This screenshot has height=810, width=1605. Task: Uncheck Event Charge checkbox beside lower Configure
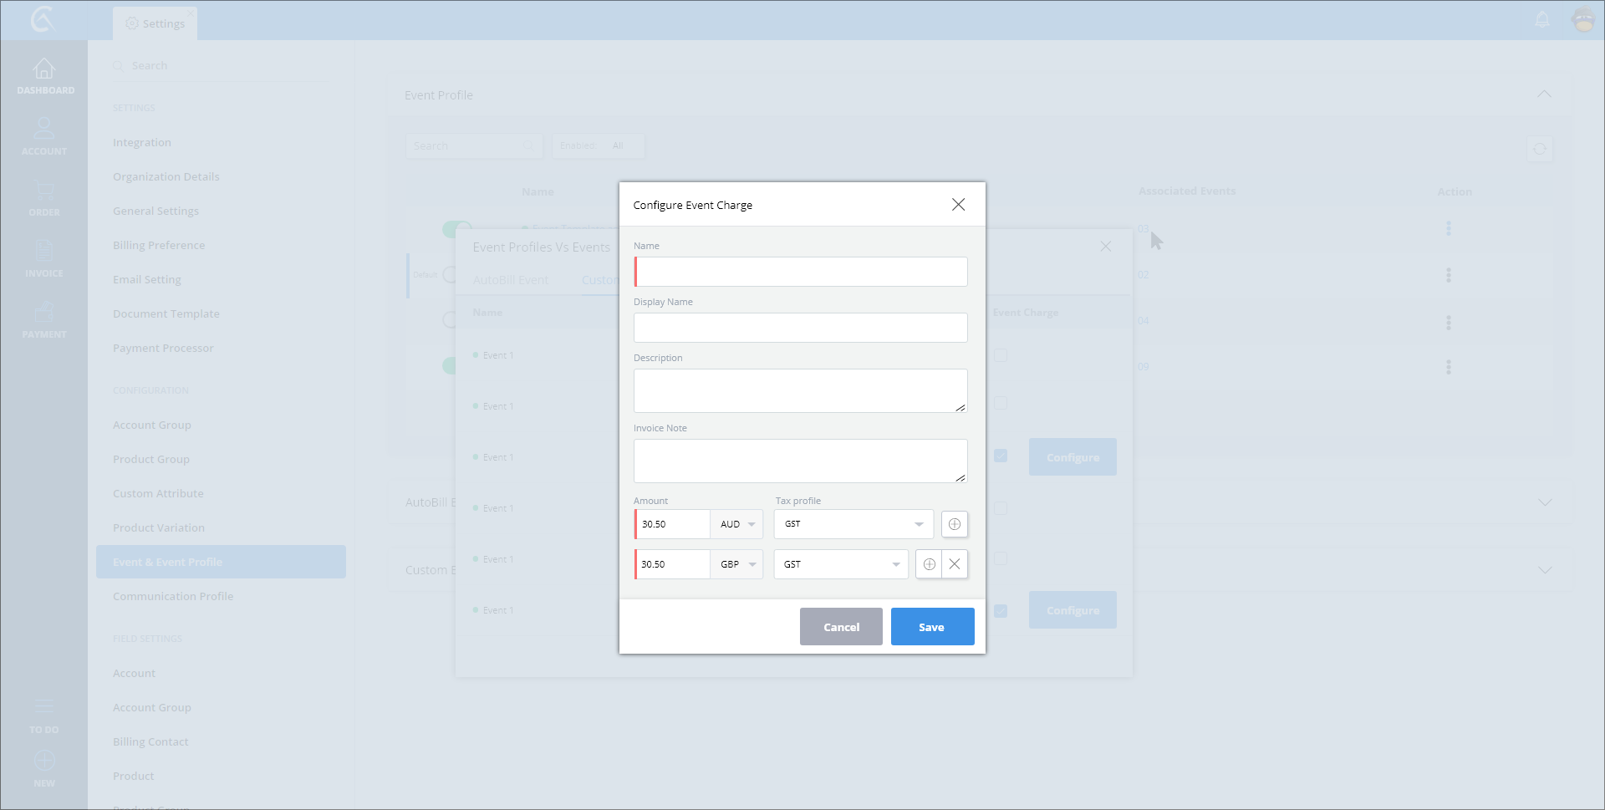[x=1001, y=611]
